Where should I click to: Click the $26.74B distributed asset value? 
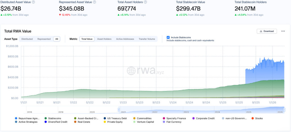11,9
